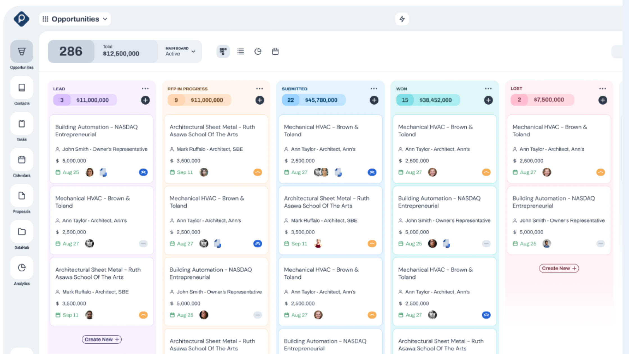
Task: Add new opportunity to Lead column
Action: tap(145, 100)
